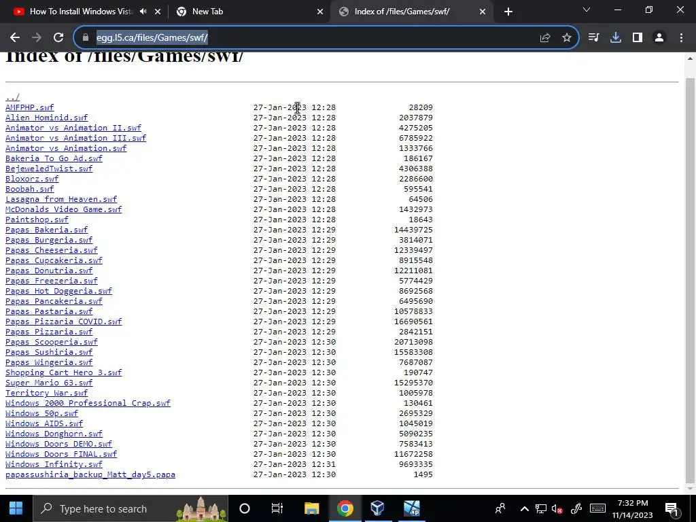The height and width of the screenshot is (522, 696).
Task: Open Windows Infinity.swf link
Action: coord(54,465)
